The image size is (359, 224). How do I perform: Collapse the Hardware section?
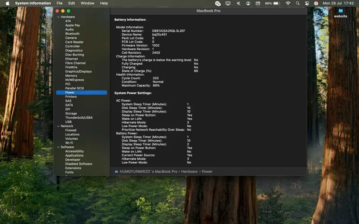pos(58,17)
